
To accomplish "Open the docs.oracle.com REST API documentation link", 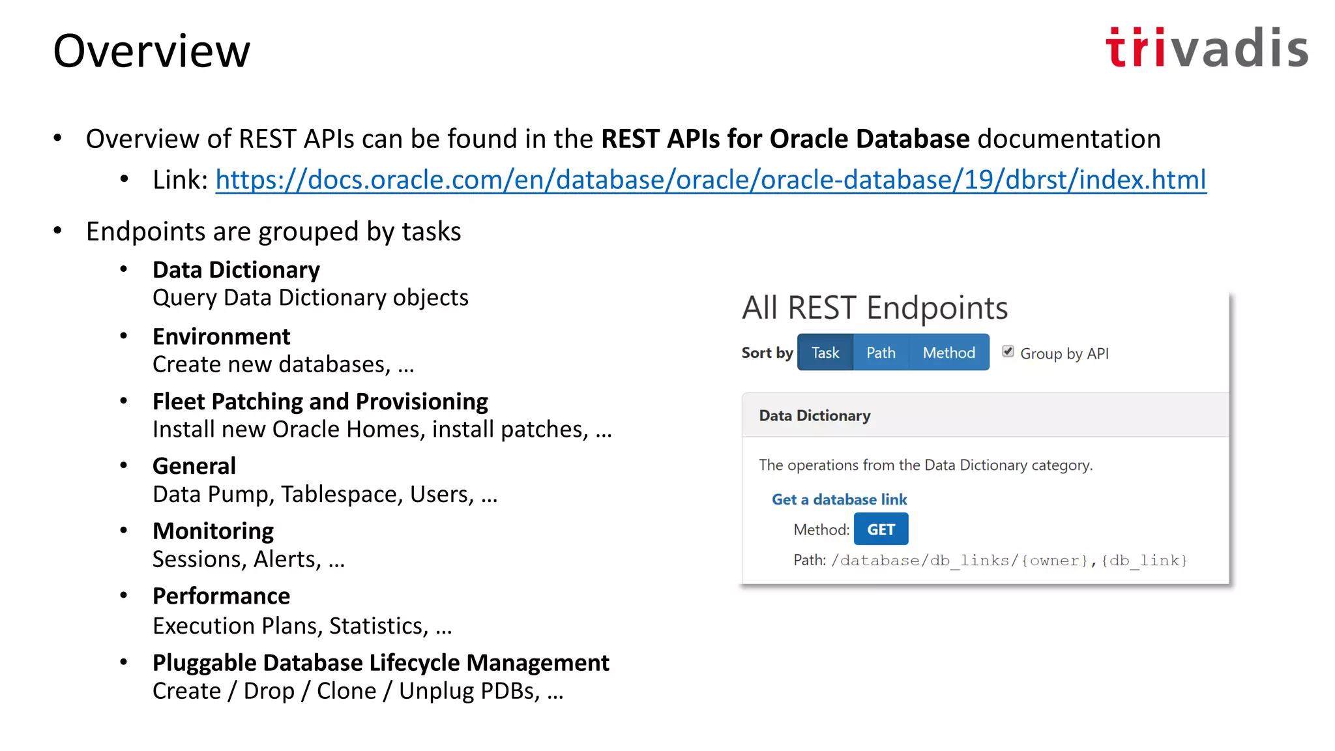I will point(711,179).
